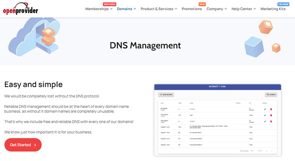The height and width of the screenshot is (161, 295).
Task: Click the NEW badge above Promotions
Action: [202, 4]
